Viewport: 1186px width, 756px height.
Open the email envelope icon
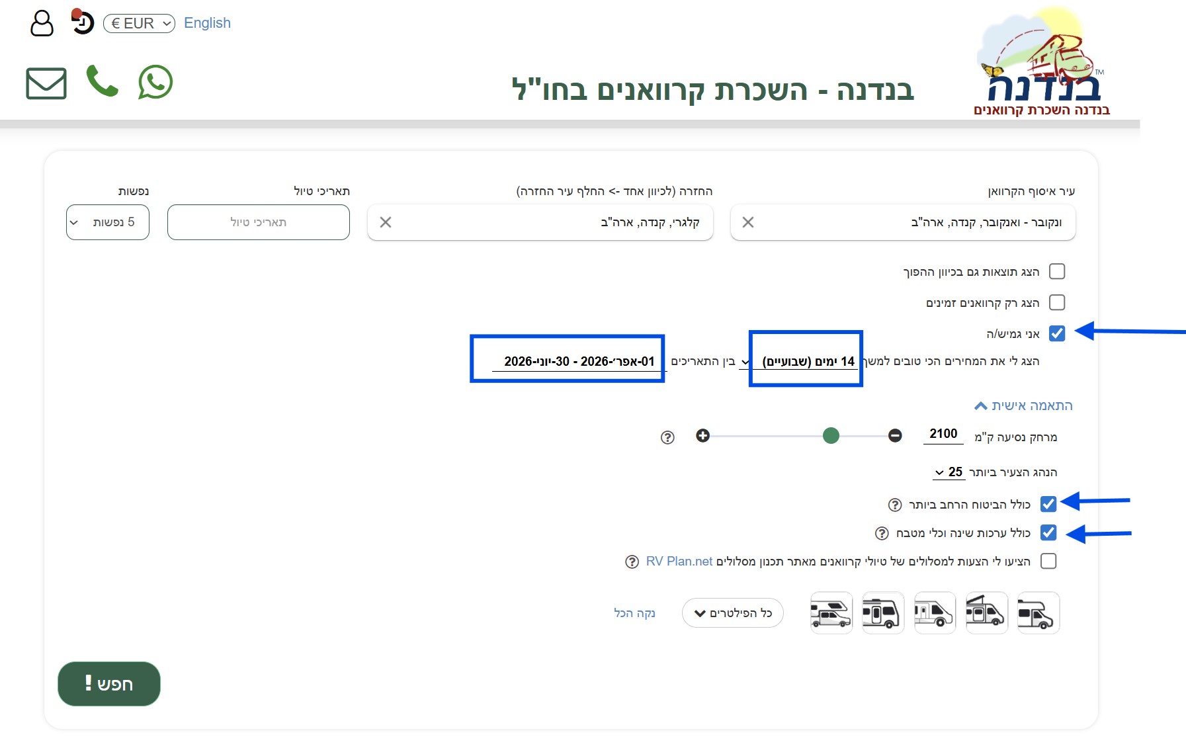coord(46,83)
